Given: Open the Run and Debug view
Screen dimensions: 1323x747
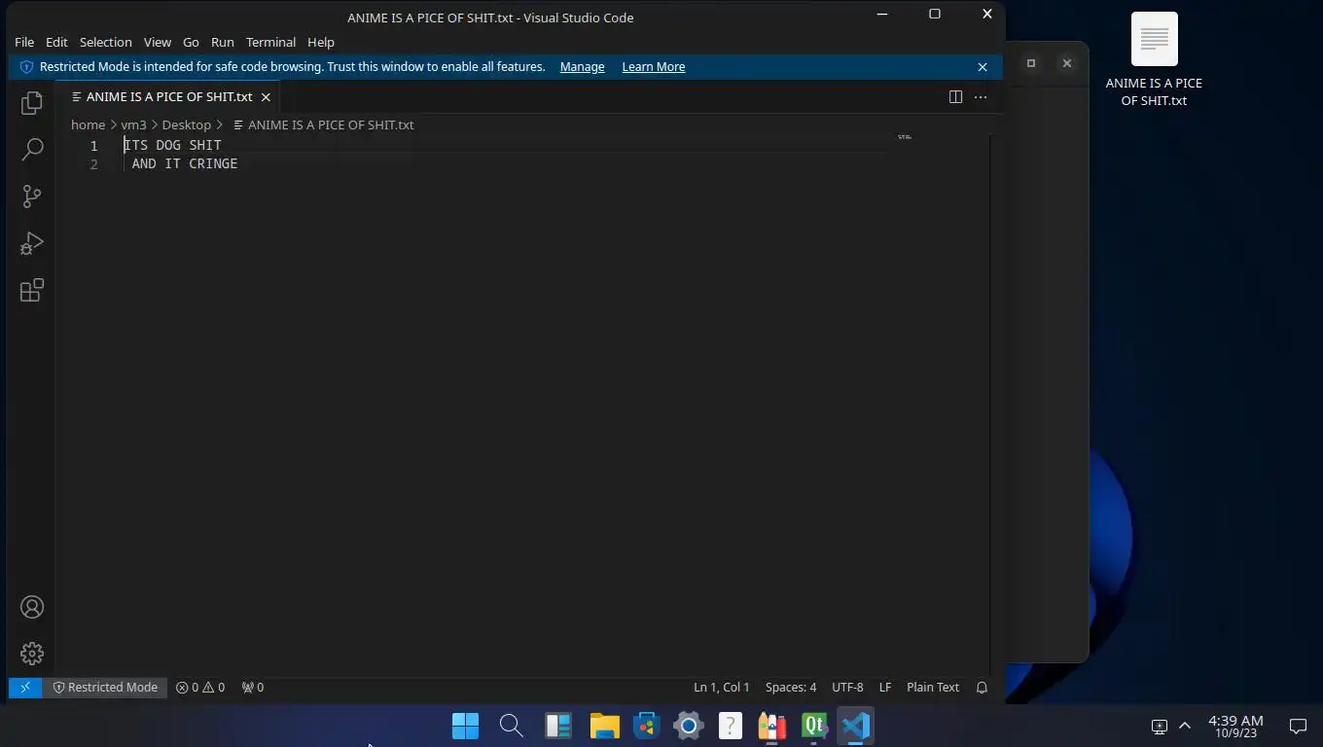Looking at the screenshot, I should point(32,243).
